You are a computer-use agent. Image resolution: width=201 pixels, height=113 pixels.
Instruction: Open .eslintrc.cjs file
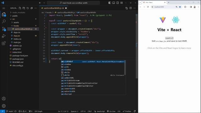tap(17, 46)
